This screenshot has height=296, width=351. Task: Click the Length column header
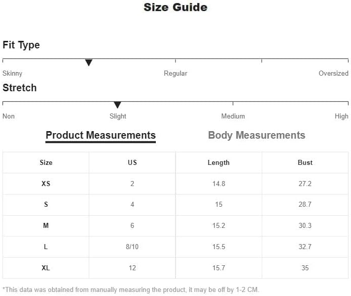point(219,162)
